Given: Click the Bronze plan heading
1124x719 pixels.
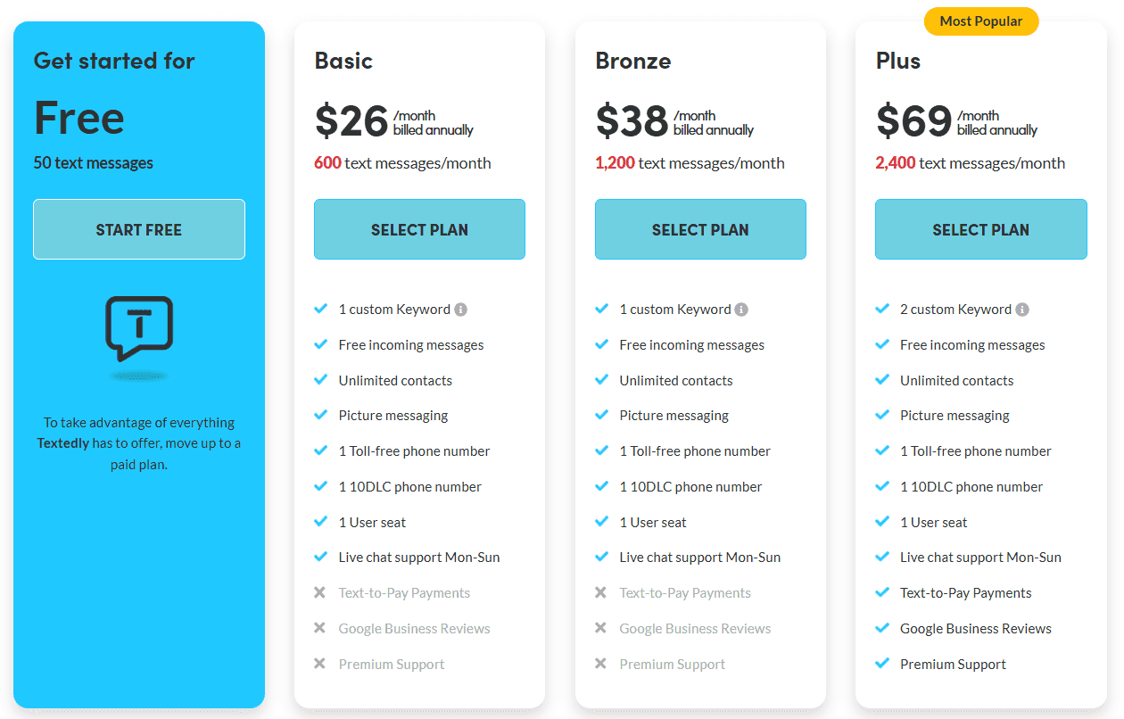Looking at the screenshot, I should pyautogui.click(x=633, y=61).
